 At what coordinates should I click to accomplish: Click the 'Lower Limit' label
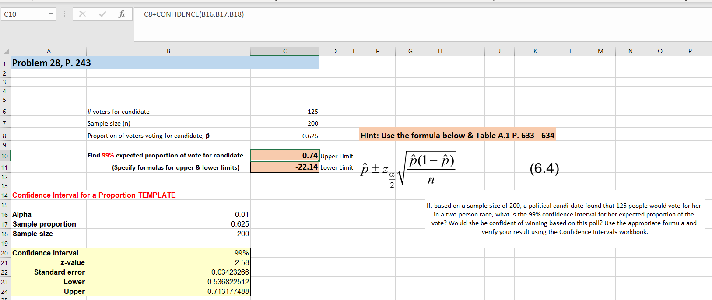pyautogui.click(x=337, y=167)
